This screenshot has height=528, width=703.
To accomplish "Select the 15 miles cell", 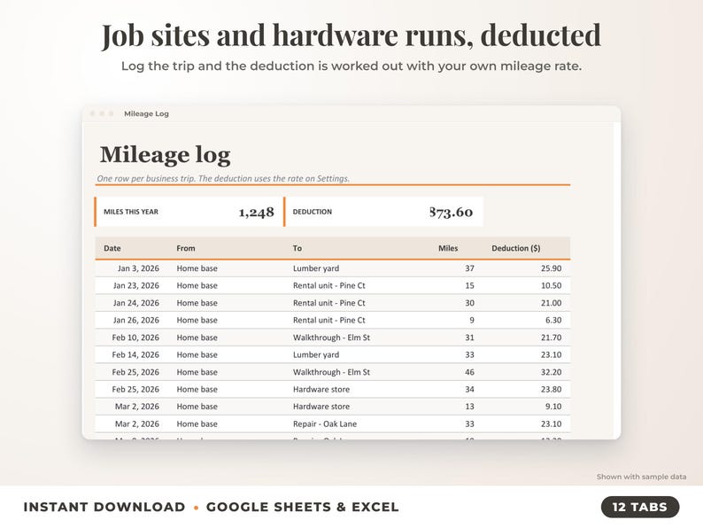I will pyautogui.click(x=469, y=285).
